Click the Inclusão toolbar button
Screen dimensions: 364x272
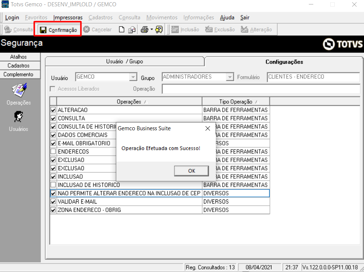pos(185,30)
